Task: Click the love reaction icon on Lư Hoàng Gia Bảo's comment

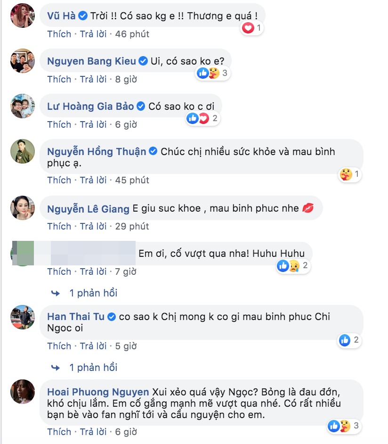Action: pos(203,118)
